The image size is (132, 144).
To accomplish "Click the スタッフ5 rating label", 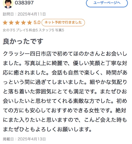I will [46, 30].
